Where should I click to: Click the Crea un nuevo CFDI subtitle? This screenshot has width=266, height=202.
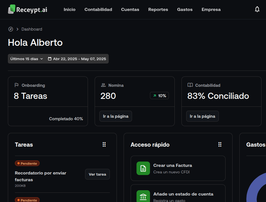point(171,172)
